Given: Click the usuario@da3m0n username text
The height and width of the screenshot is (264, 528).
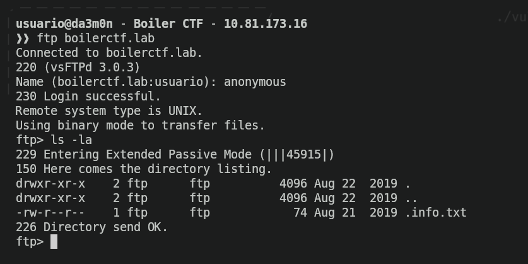Looking at the screenshot, I should tap(63, 24).
